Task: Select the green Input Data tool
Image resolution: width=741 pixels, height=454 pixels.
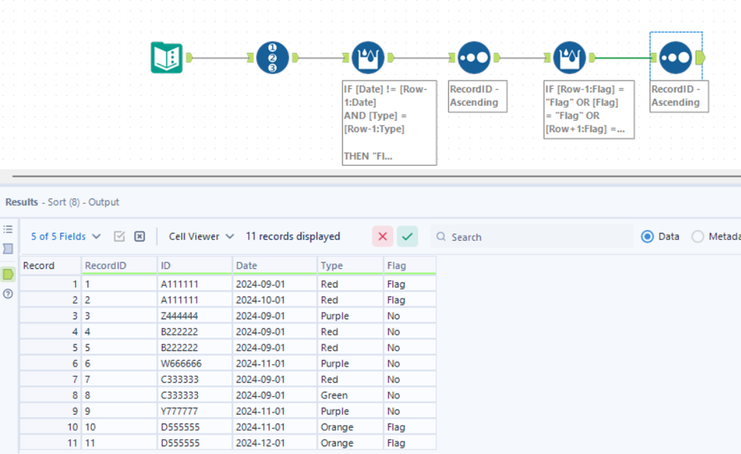Action: (167, 58)
